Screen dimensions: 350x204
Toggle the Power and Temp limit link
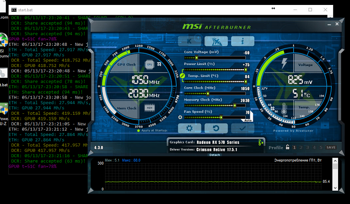point(182,75)
